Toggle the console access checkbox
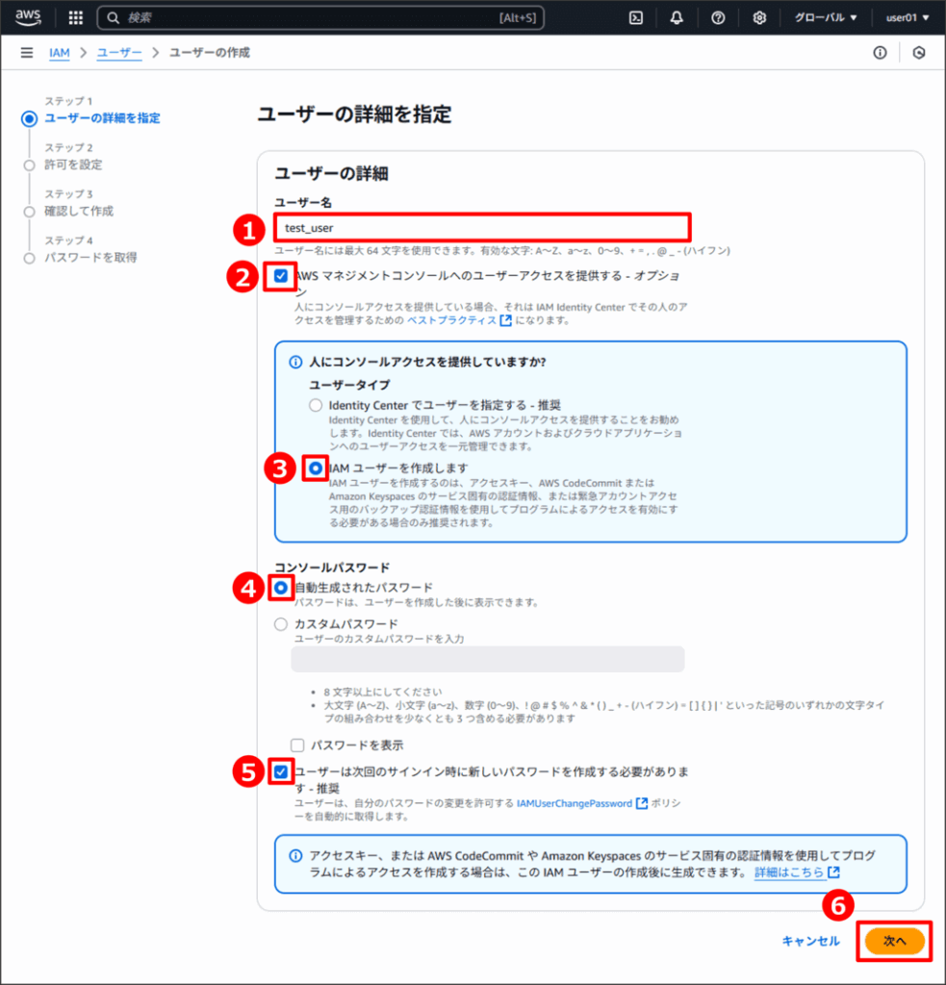The image size is (946, 985). coord(281,276)
